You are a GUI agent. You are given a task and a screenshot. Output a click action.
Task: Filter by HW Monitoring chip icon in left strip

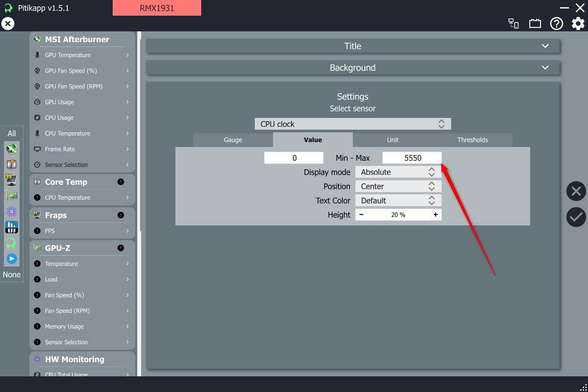[11, 211]
